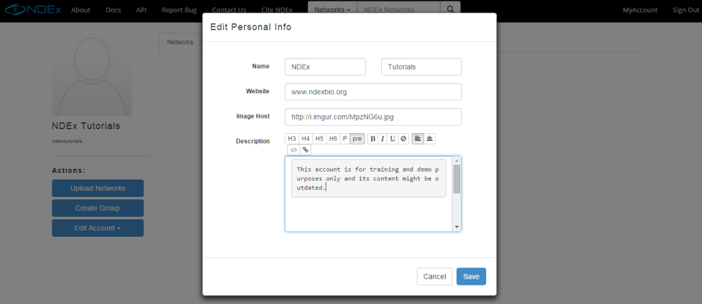Open the API menu item
Screen dimensions: 702x304
click(x=141, y=10)
